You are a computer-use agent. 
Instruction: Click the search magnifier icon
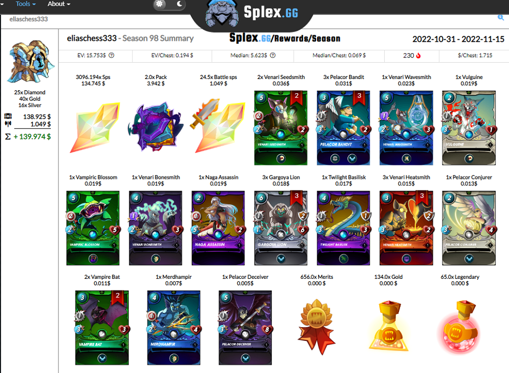pos(500,17)
